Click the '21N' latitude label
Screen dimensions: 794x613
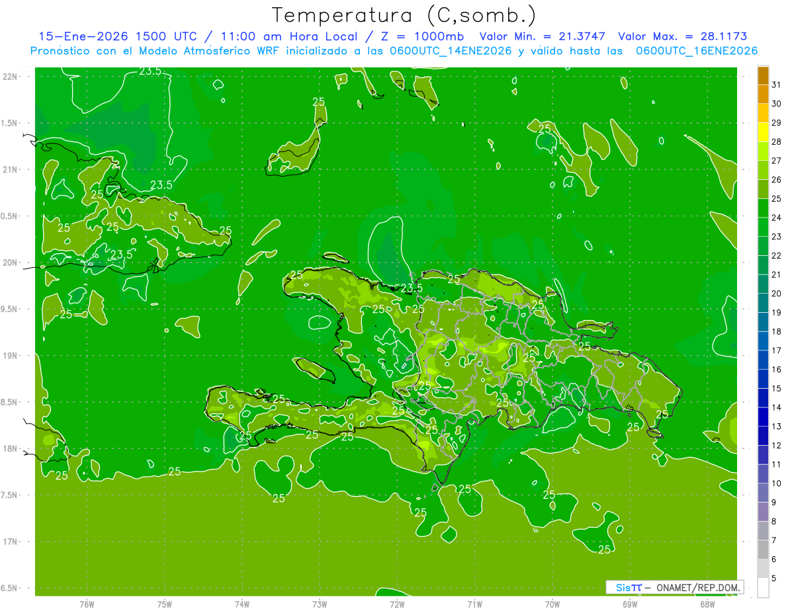click(x=11, y=170)
